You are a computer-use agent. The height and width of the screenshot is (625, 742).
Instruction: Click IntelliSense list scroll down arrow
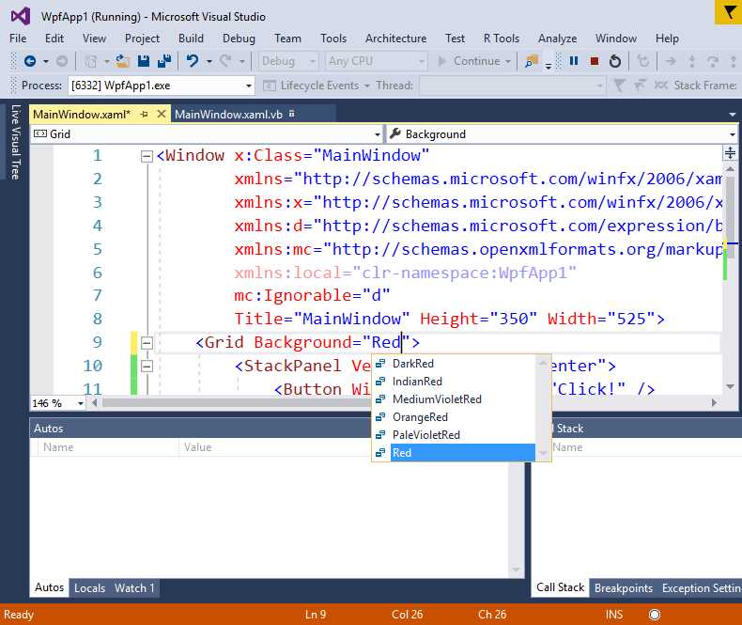[543, 454]
